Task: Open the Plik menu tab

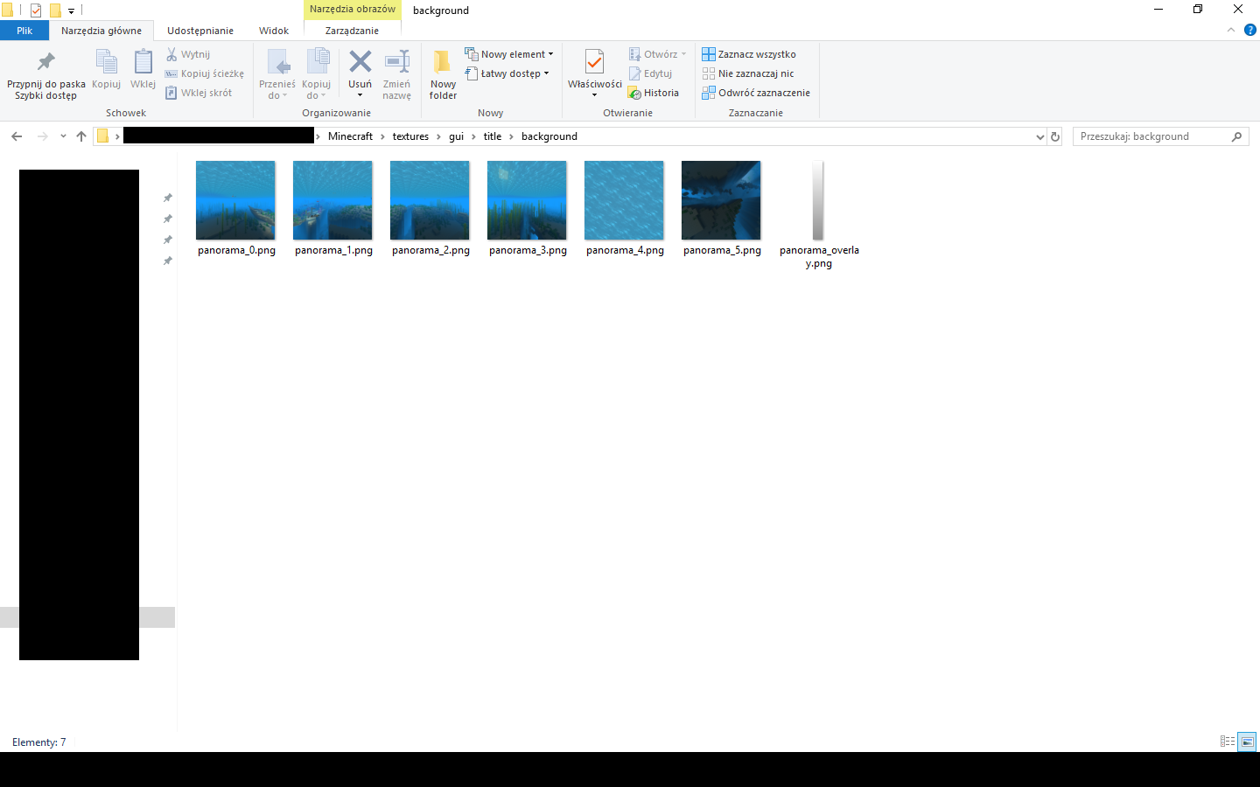Action: click(x=24, y=31)
